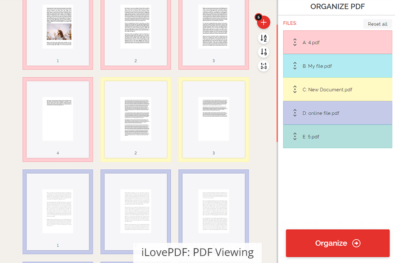Select the B: My file.pdf row
395x263 pixels.
pos(337,66)
